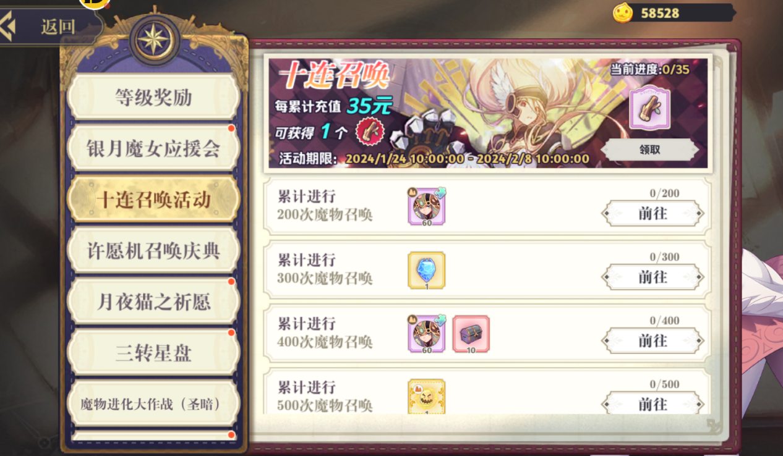Screen dimensions: 783x456
Task: Claim reward with the 领取 button
Action: coord(650,150)
